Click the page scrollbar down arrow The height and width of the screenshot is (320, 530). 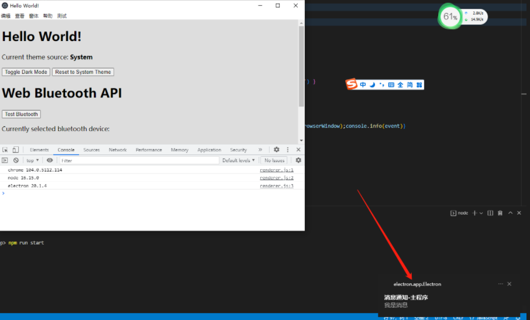(301, 140)
